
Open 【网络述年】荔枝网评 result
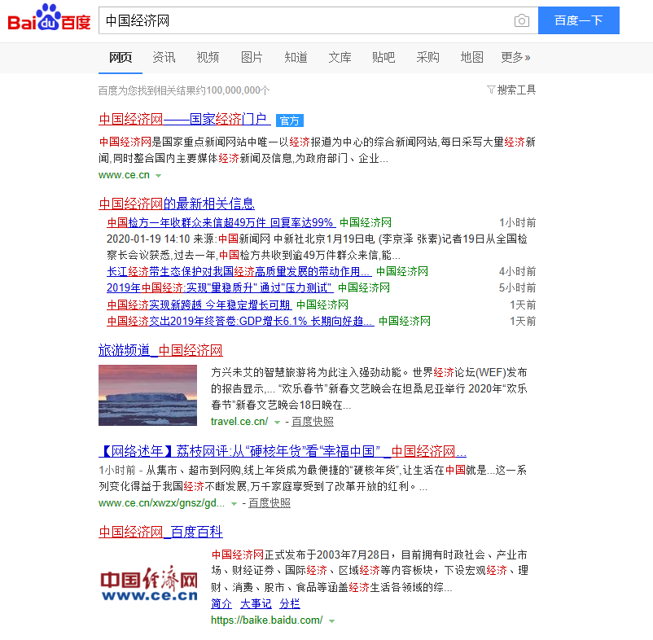coord(283,451)
